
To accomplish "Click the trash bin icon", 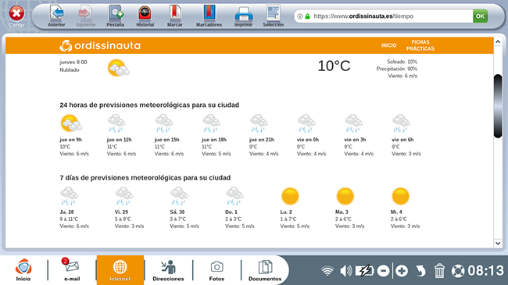I will point(439,271).
